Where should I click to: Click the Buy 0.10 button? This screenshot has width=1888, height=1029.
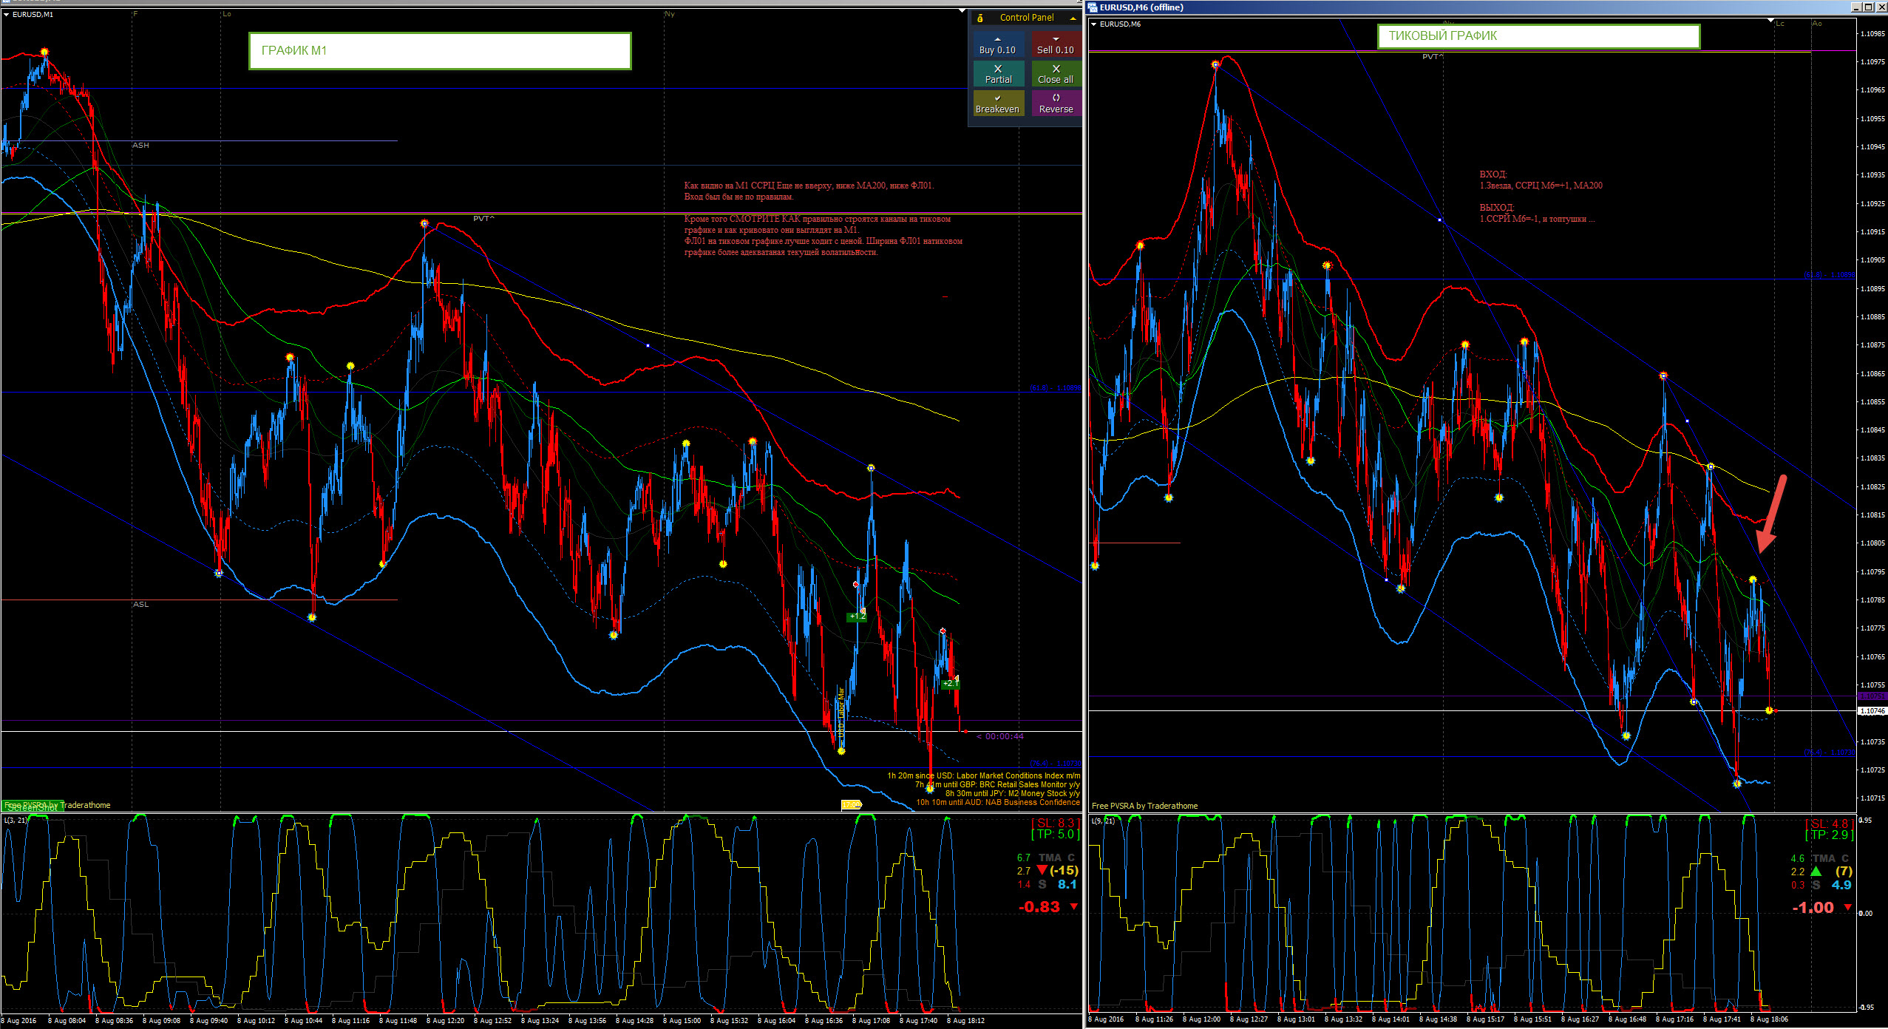click(x=997, y=44)
